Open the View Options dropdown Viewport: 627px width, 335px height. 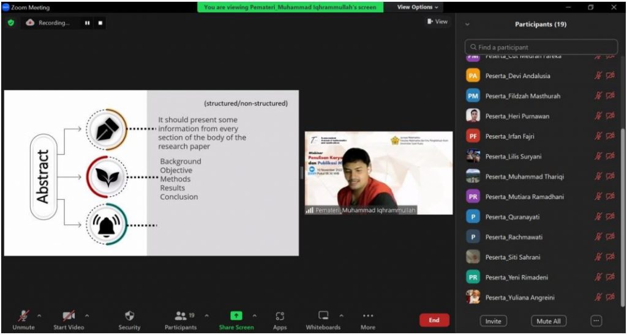click(x=418, y=7)
